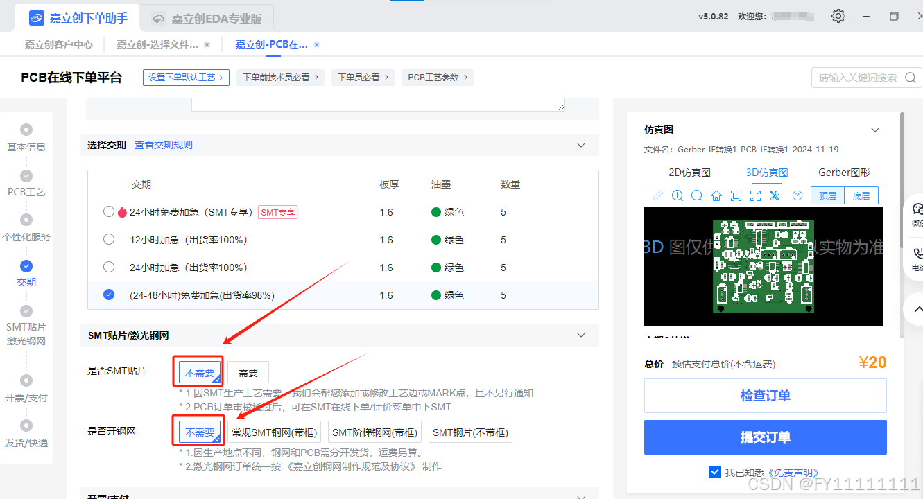Image resolution: width=923 pixels, height=499 pixels.
Task: Click the search magnifier icon
Action: (x=911, y=78)
